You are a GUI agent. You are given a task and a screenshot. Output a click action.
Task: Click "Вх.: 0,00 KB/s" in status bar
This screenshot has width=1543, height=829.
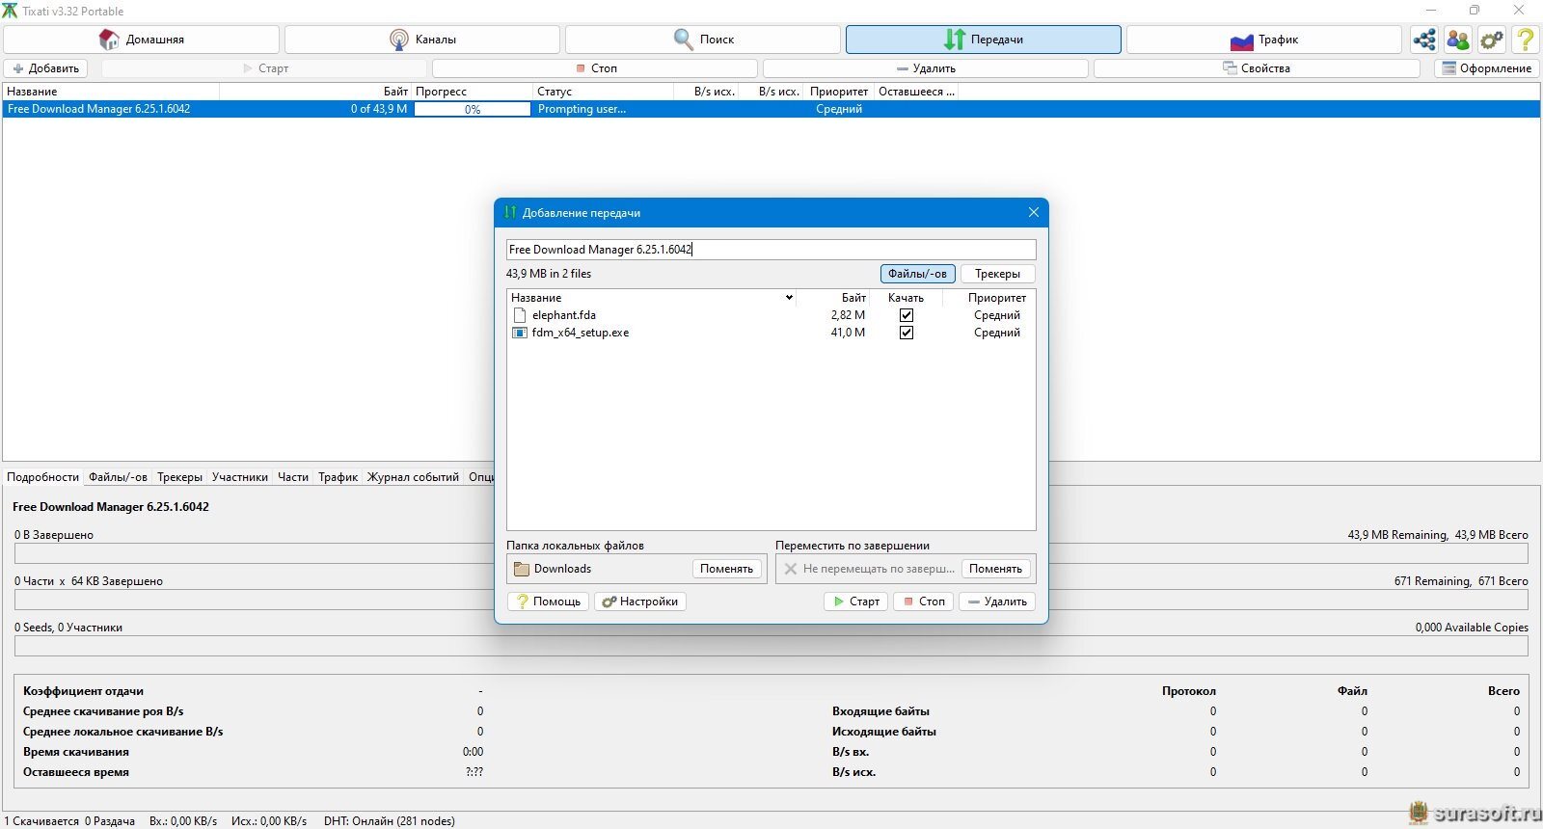pos(183,821)
